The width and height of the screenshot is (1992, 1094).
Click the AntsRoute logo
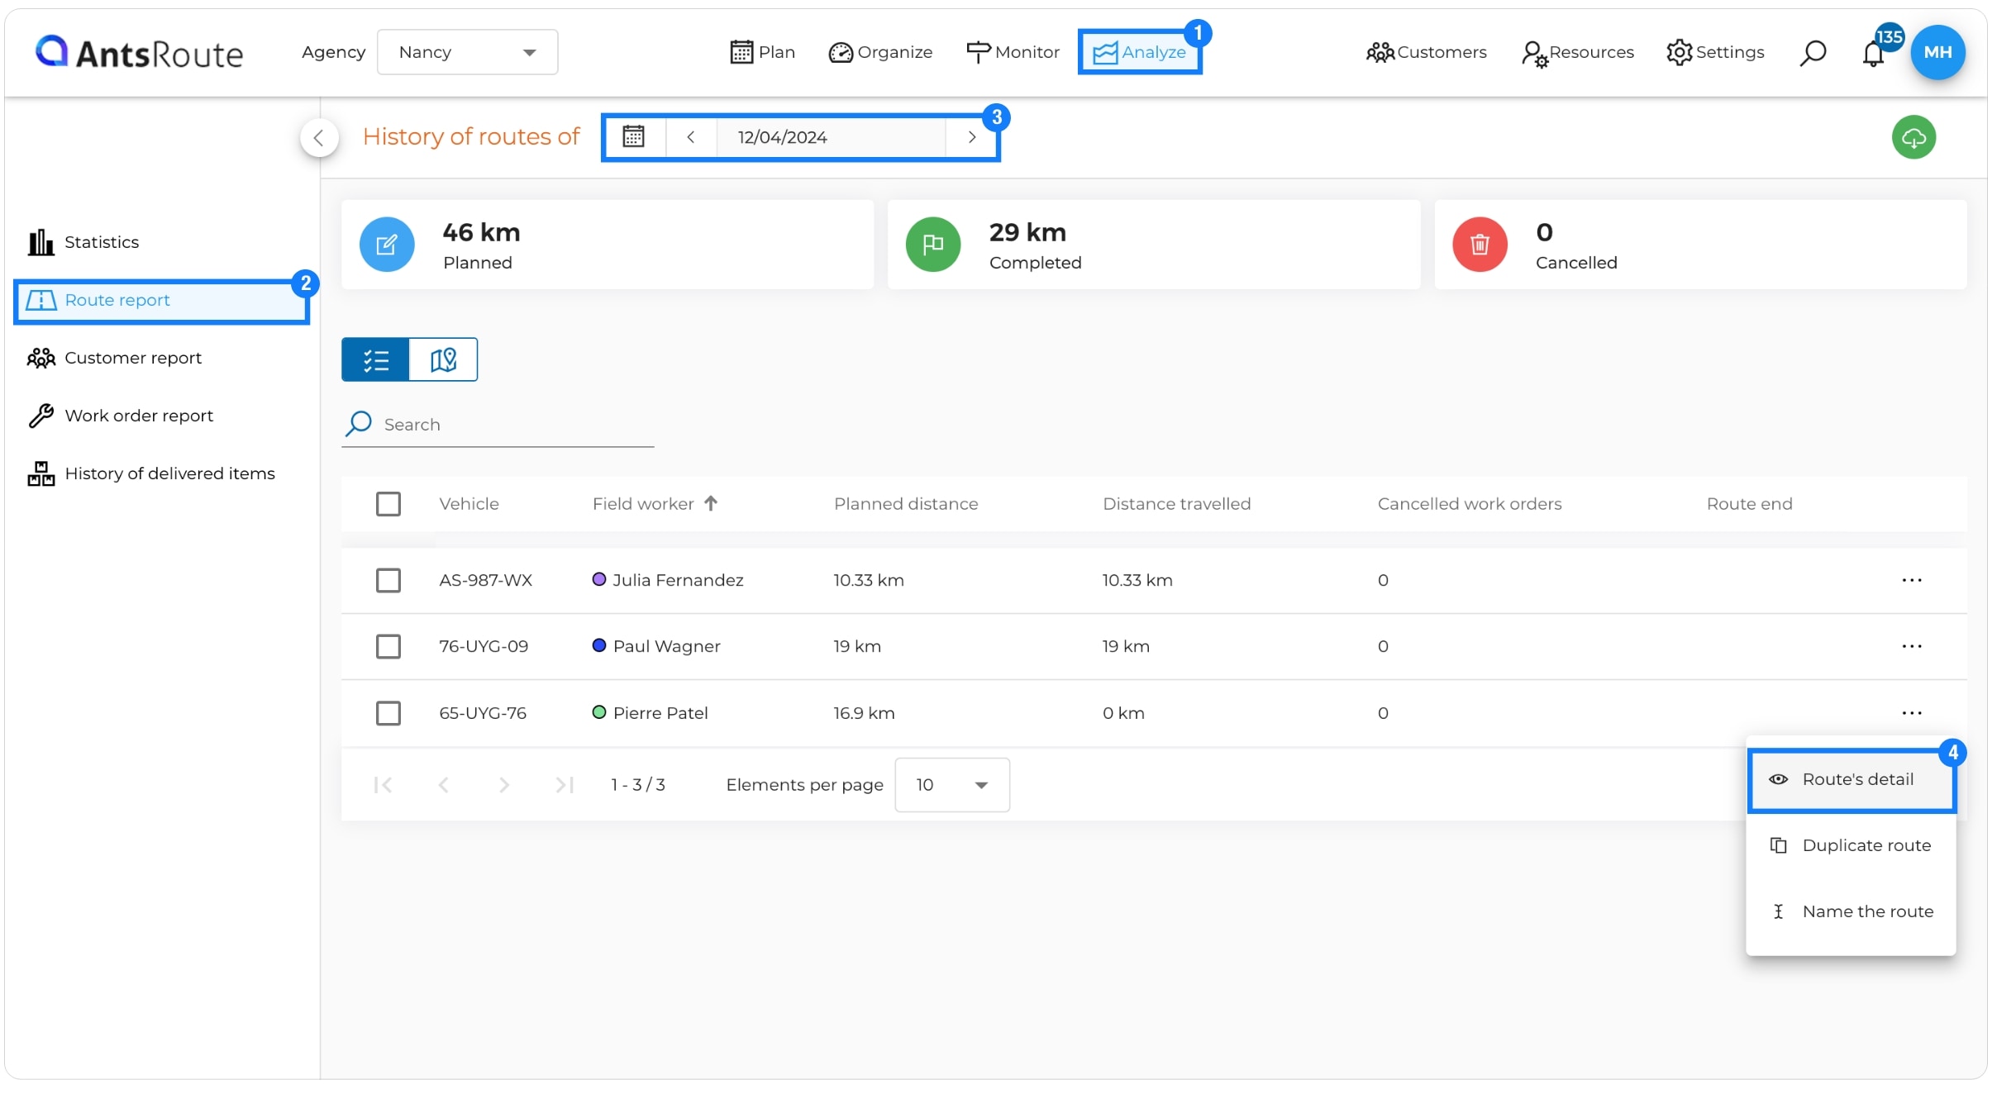click(139, 52)
